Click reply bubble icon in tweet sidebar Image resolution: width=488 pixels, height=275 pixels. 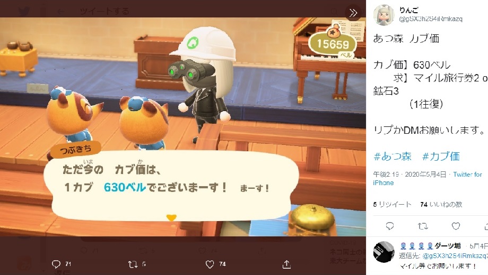click(390, 226)
